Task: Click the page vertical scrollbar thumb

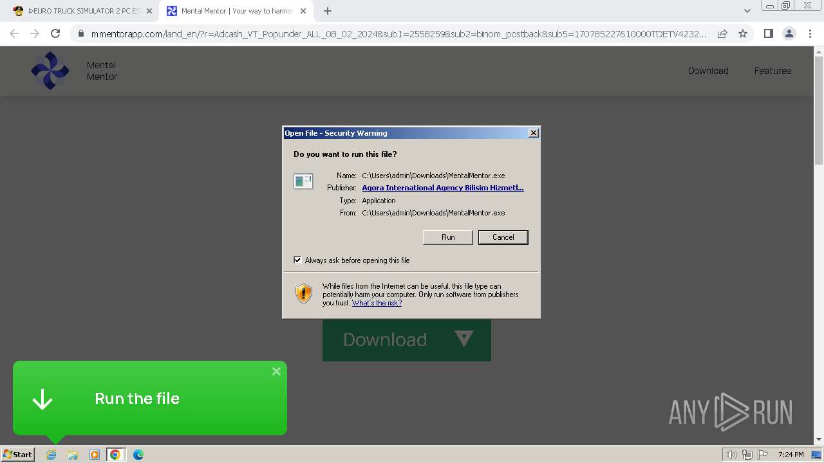Action: (x=819, y=111)
